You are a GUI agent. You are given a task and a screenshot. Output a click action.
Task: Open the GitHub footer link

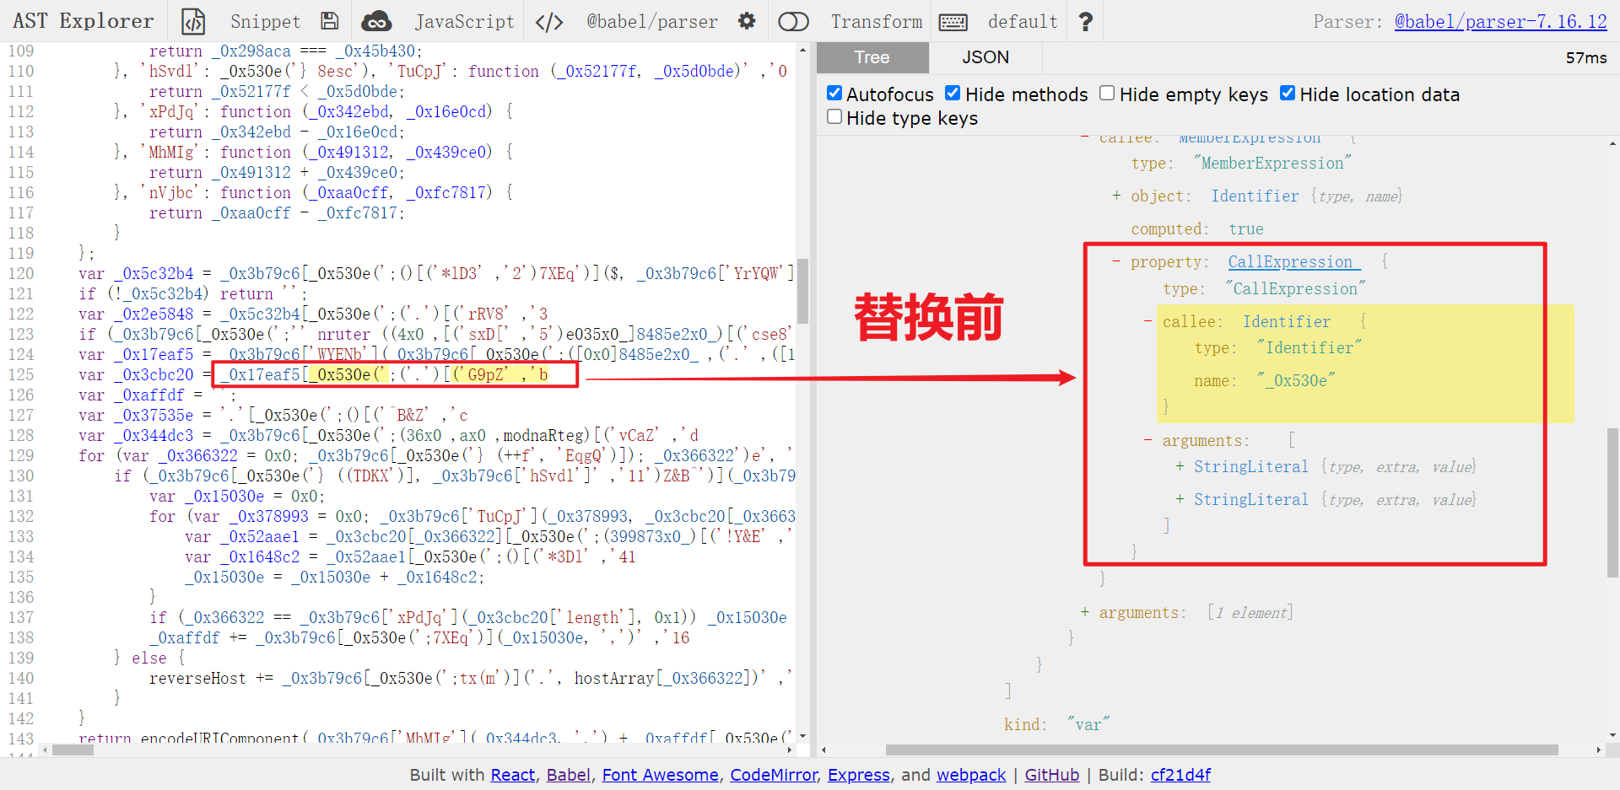1051,775
